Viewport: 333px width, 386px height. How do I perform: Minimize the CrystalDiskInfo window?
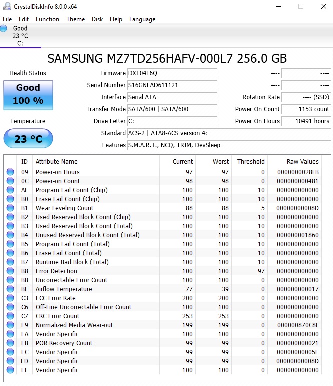tap(278, 6)
